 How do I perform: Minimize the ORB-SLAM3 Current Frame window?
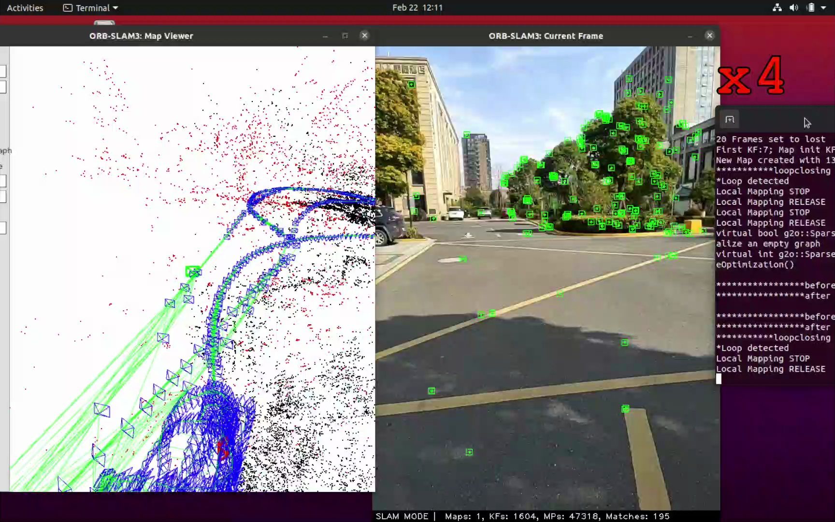[690, 36]
